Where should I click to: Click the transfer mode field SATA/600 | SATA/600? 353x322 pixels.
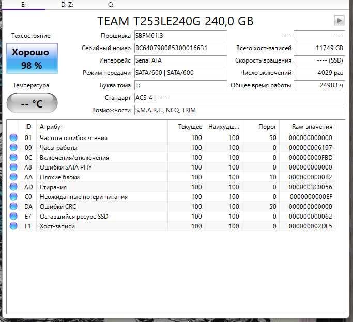coord(181,73)
